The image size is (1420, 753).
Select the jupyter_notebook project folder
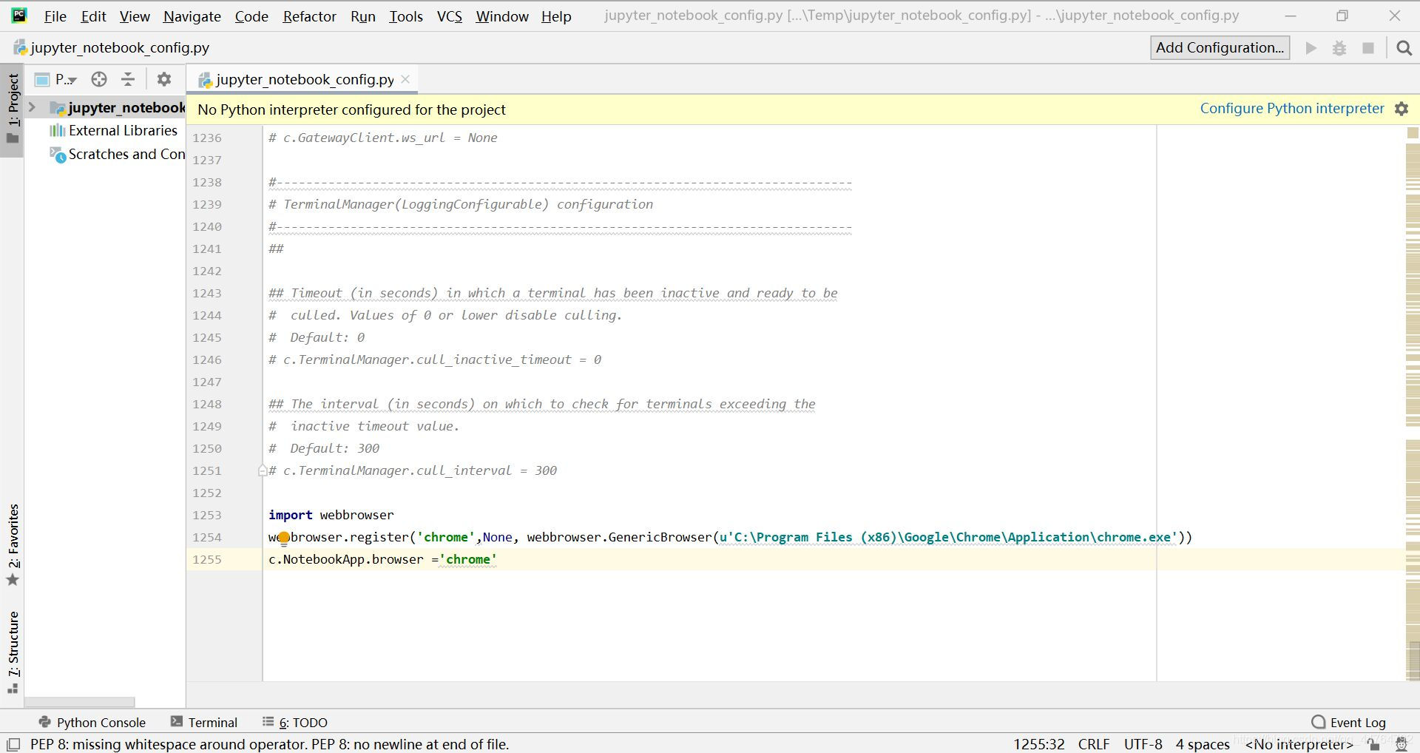click(x=118, y=108)
